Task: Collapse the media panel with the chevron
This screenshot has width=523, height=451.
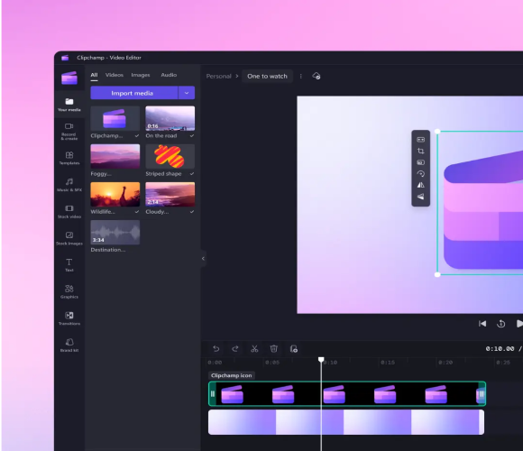Action: tap(203, 259)
